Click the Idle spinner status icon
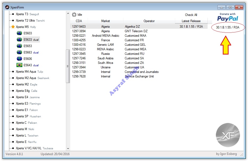248x161 pixels. [74, 15]
